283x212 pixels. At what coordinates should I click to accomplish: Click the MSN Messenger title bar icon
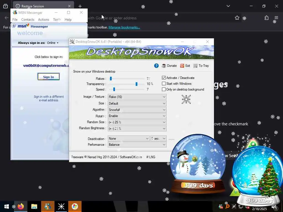pos(15,12)
